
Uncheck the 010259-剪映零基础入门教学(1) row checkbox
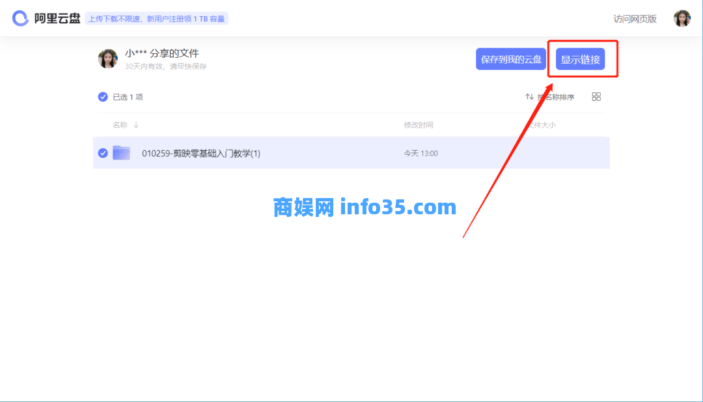pos(103,153)
